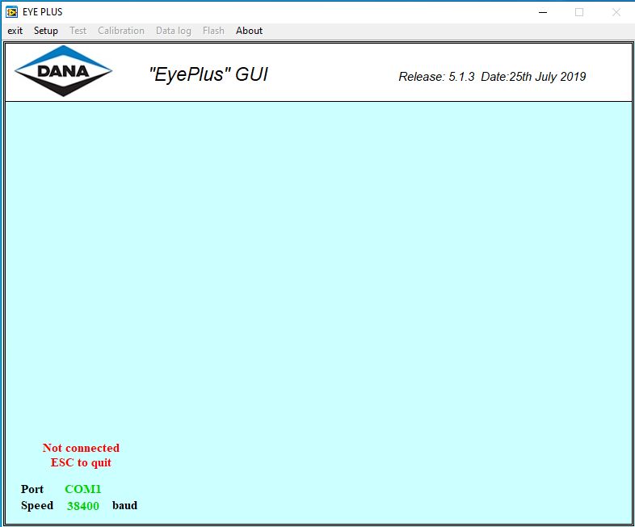The image size is (635, 527).
Task: Close the EYE PLUS window
Action: point(616,12)
